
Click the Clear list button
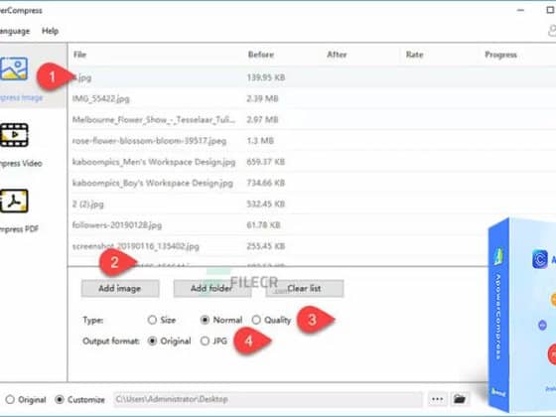click(x=304, y=288)
